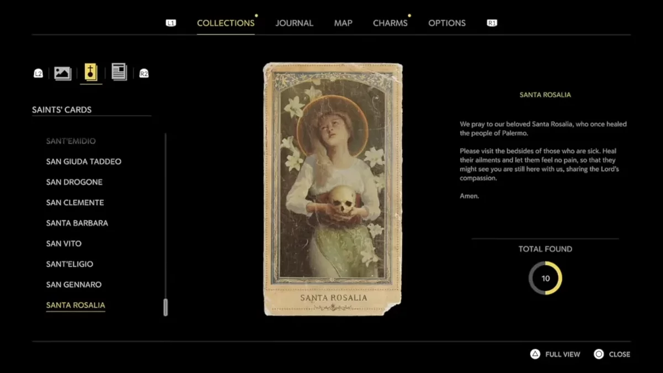663x373 pixels.
Task: Open the Options tab
Action: click(446, 23)
